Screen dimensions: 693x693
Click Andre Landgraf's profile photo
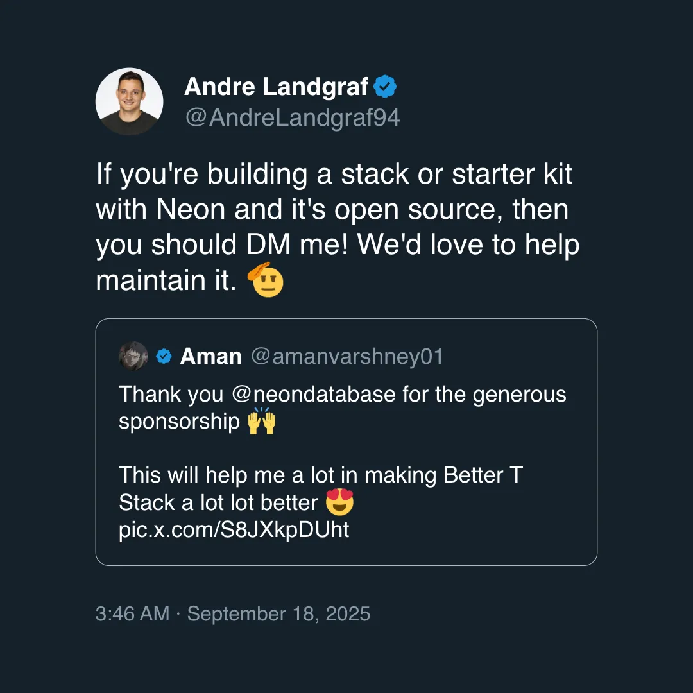[129, 101]
